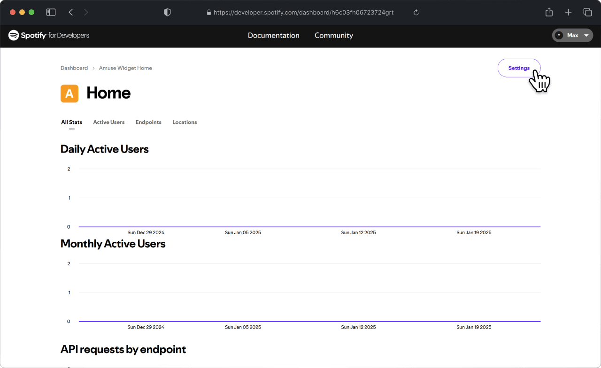Viewport: 601px width, 368px height.
Task: Switch to the Endpoints tab
Action: 148,122
